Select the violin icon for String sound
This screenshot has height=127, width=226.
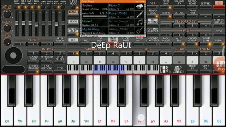139,30
